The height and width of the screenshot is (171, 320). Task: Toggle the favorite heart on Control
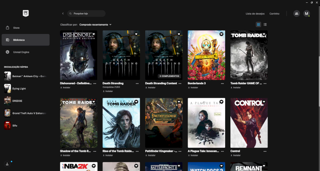coord(264,102)
